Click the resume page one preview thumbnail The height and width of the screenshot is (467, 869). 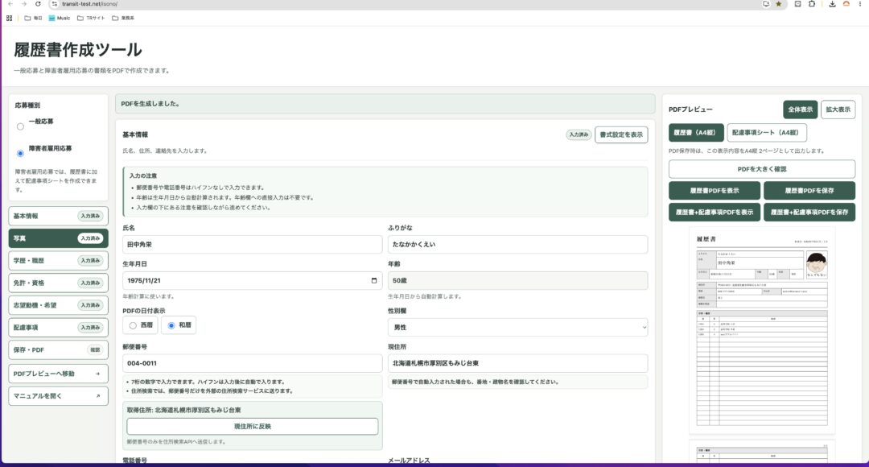point(761,331)
